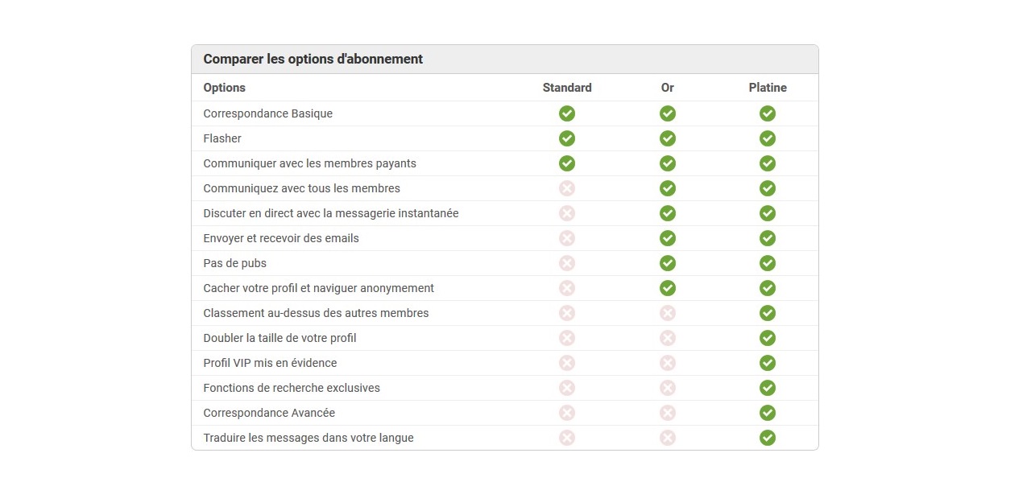The height and width of the screenshot is (486, 1031).
Task: Click 'Communiquez avec tous les membres' label
Action: [x=301, y=188]
